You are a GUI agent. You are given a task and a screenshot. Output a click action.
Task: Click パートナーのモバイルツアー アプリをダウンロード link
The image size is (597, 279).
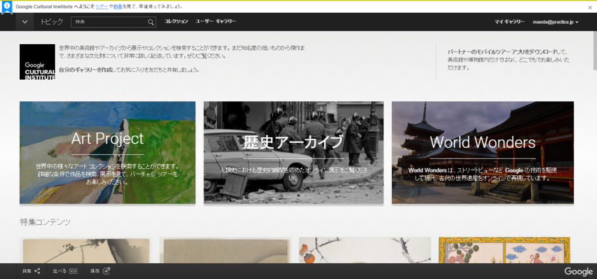click(x=503, y=52)
